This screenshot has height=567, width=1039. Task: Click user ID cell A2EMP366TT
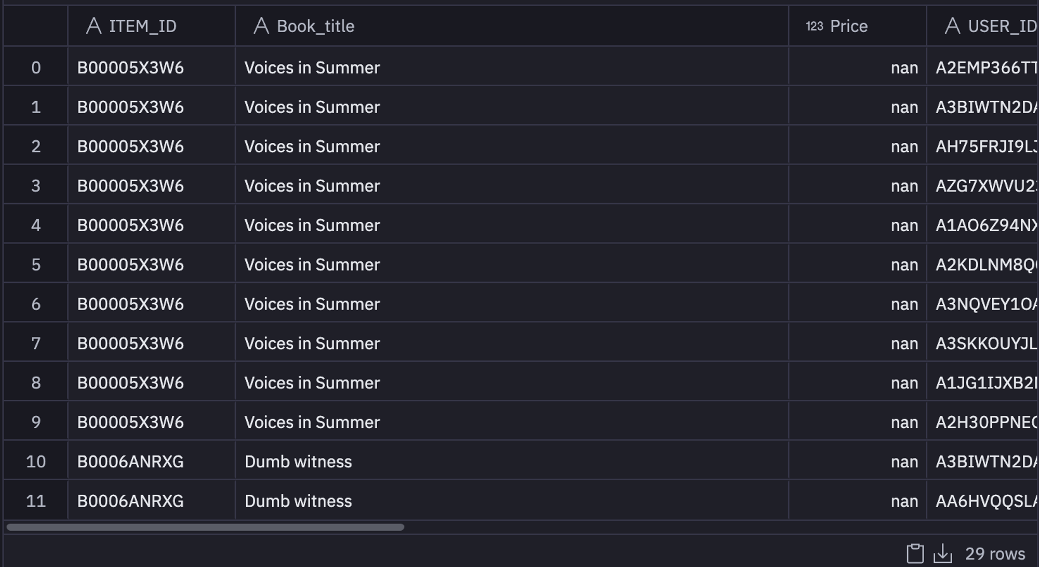(983, 67)
